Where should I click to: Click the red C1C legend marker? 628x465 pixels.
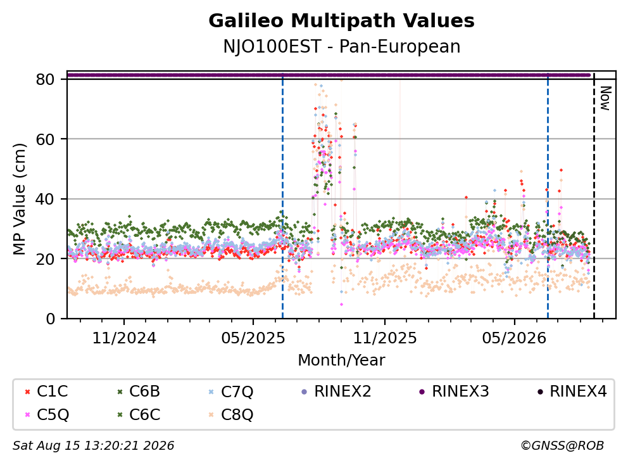coord(27,392)
